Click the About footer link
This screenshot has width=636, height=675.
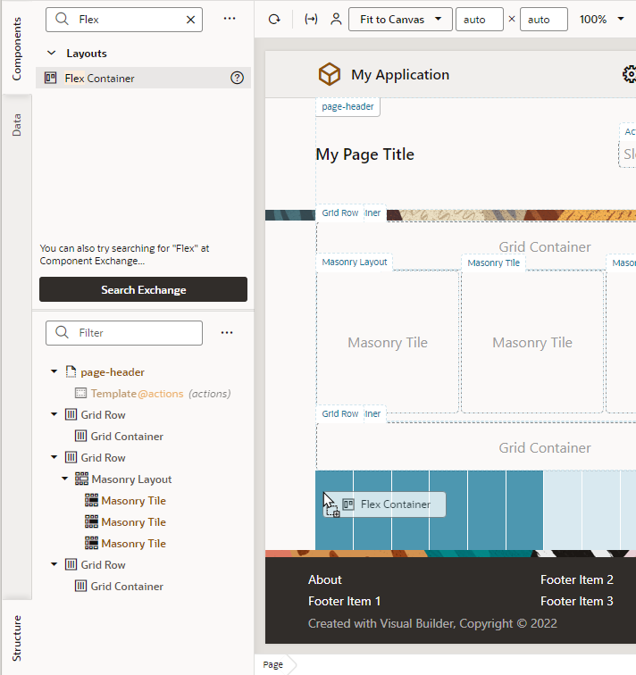[x=324, y=579]
